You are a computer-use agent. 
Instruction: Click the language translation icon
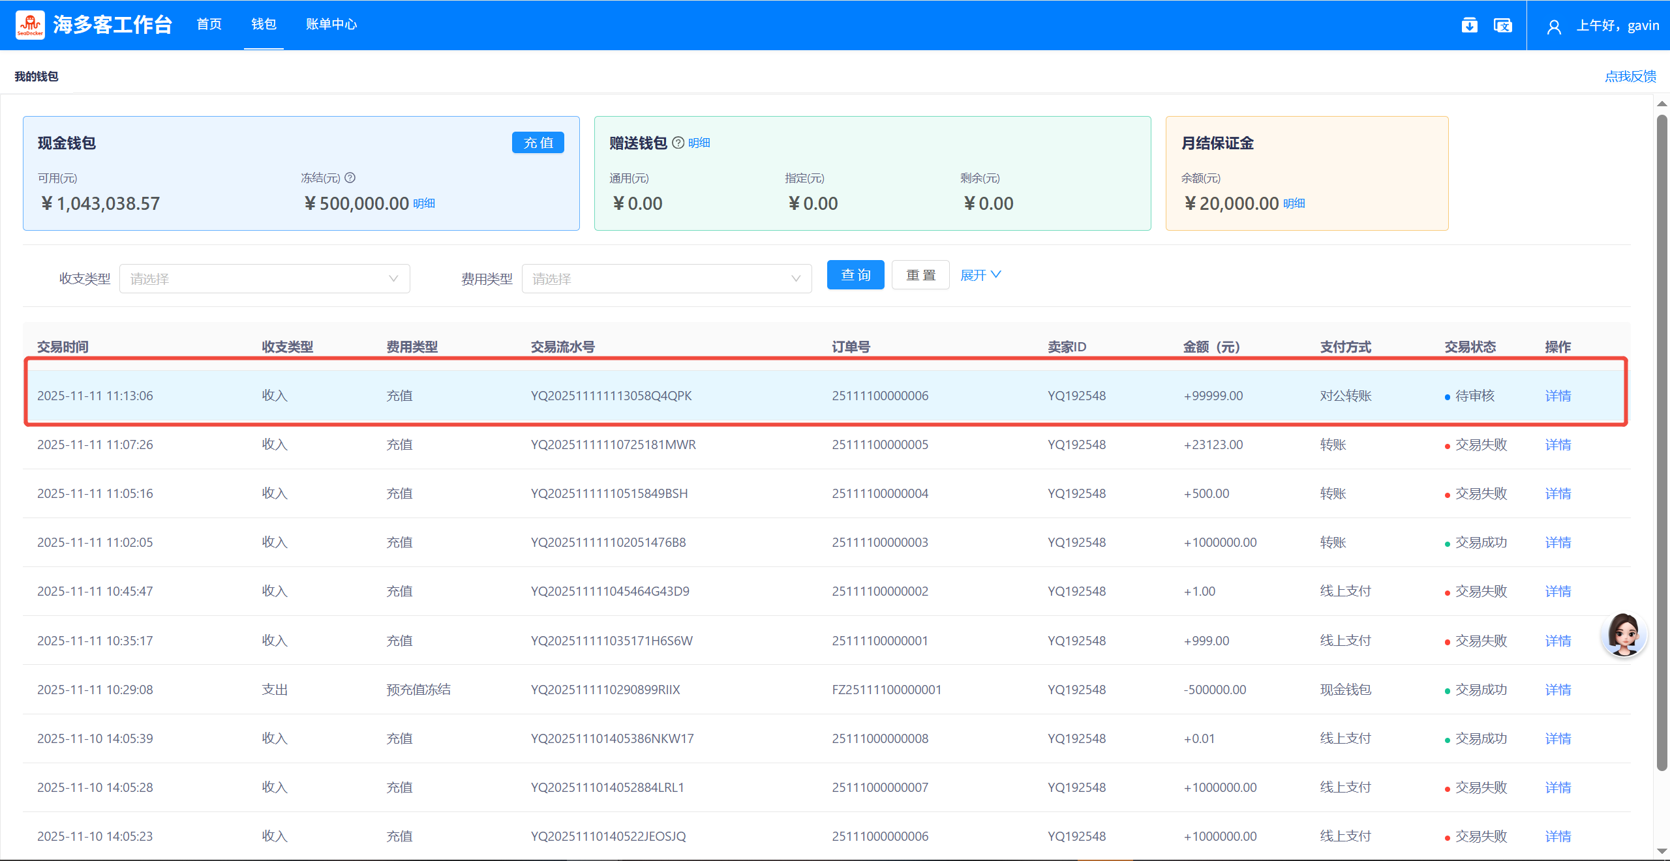(1502, 25)
